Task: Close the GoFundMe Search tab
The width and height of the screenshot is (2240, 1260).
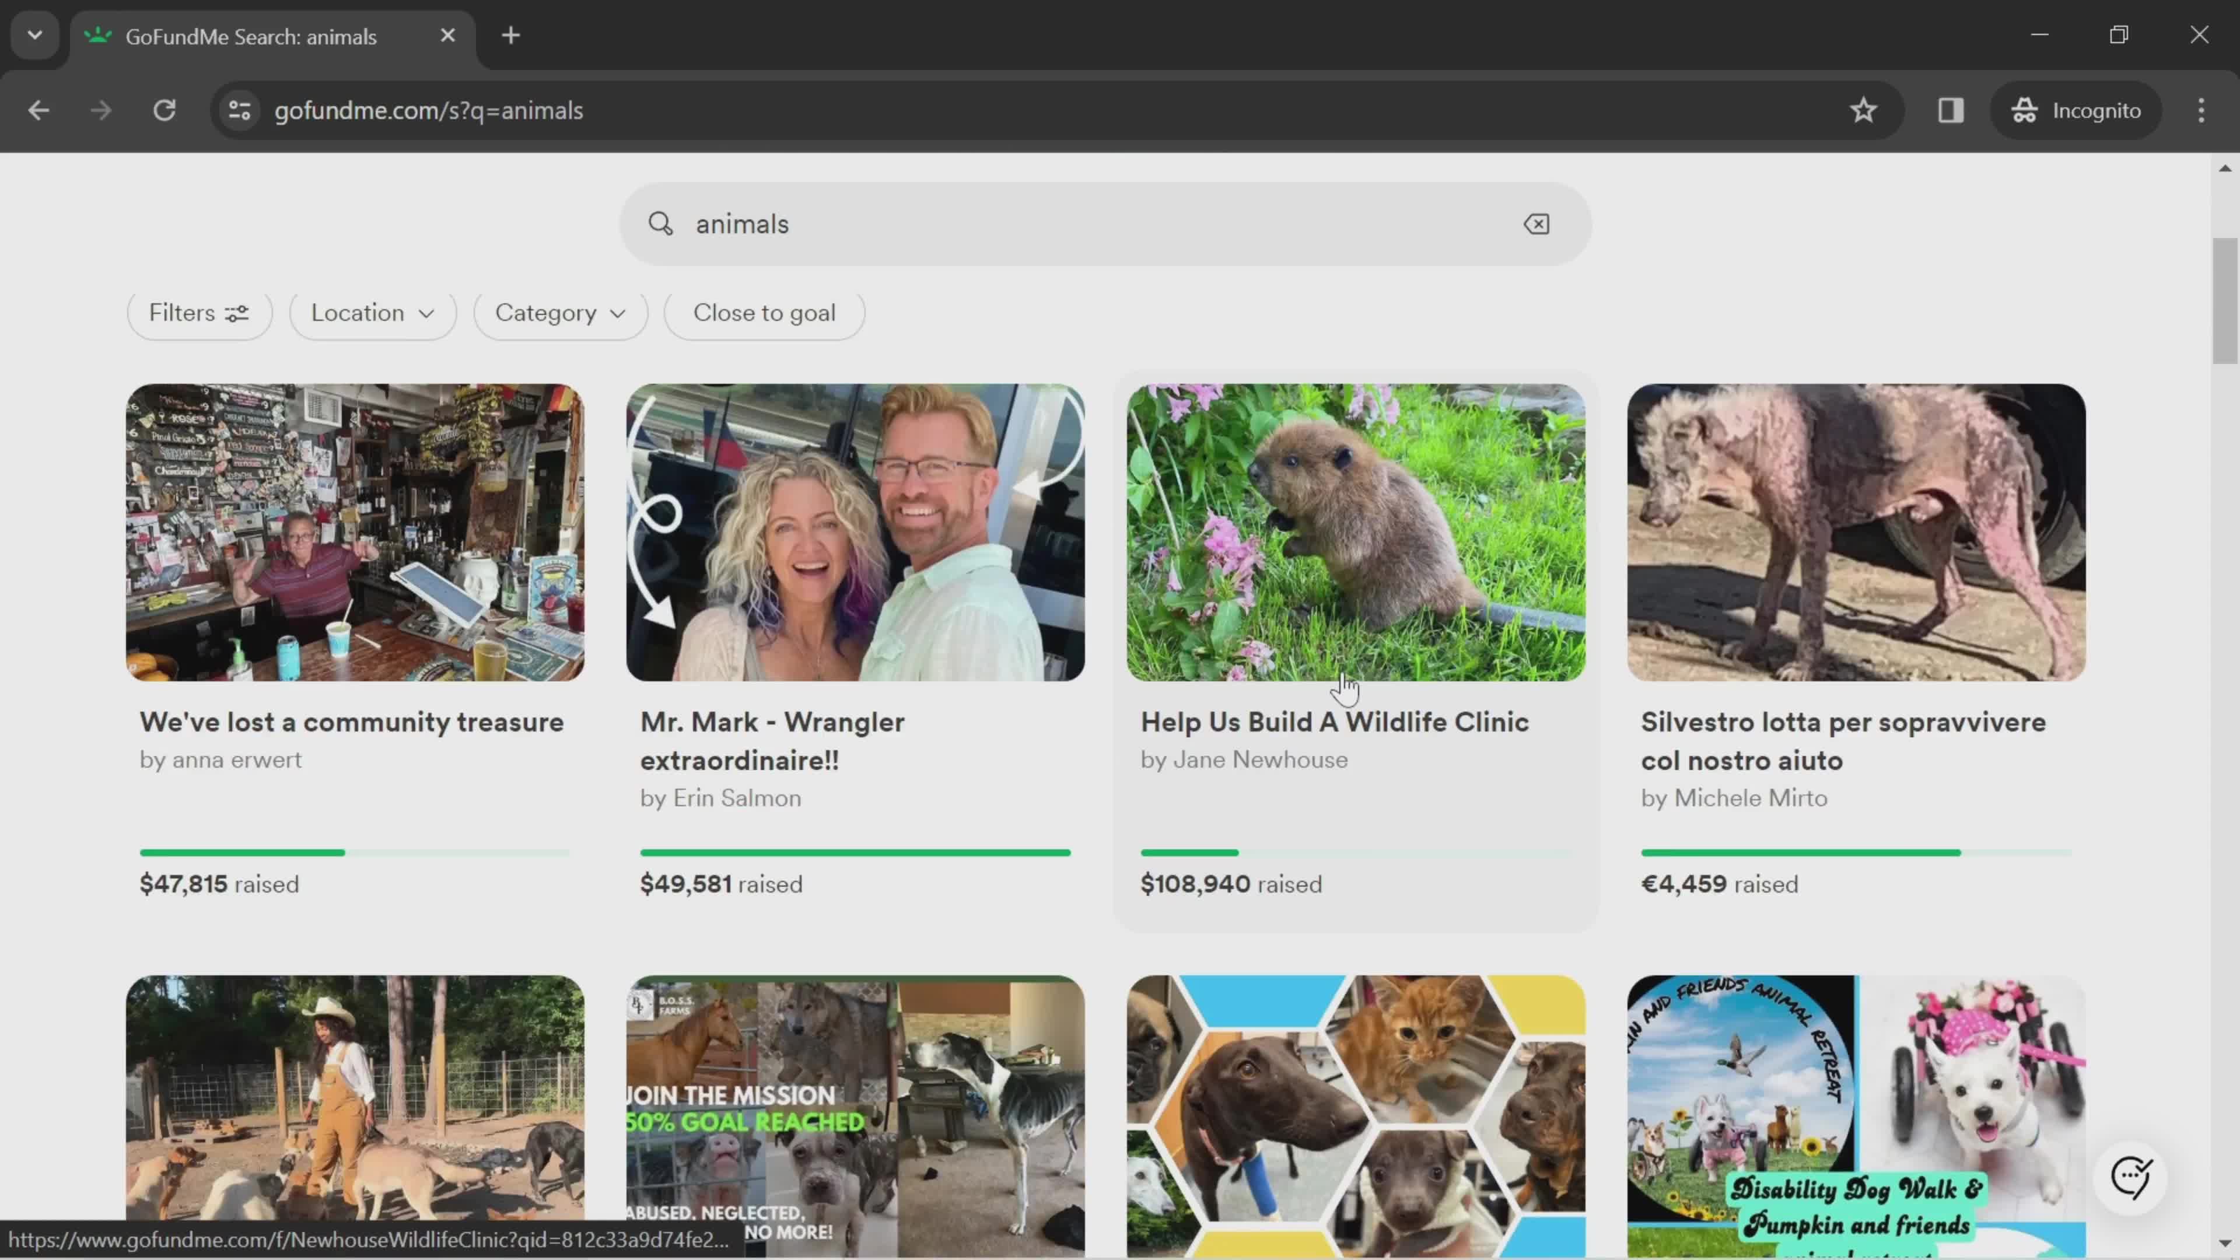Action: point(448,36)
